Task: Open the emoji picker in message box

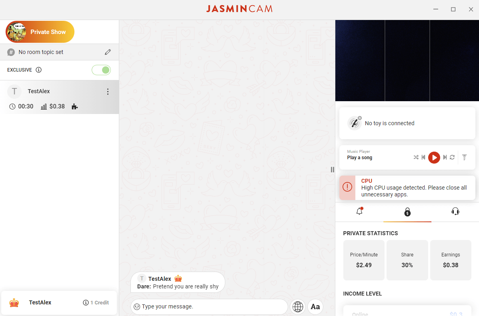Action: click(x=137, y=306)
